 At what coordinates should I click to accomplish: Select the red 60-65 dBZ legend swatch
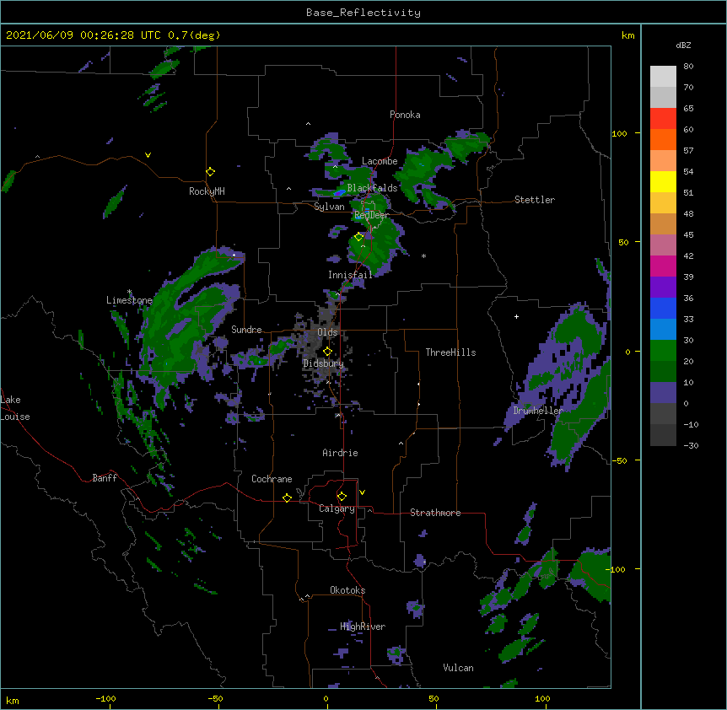click(663, 119)
